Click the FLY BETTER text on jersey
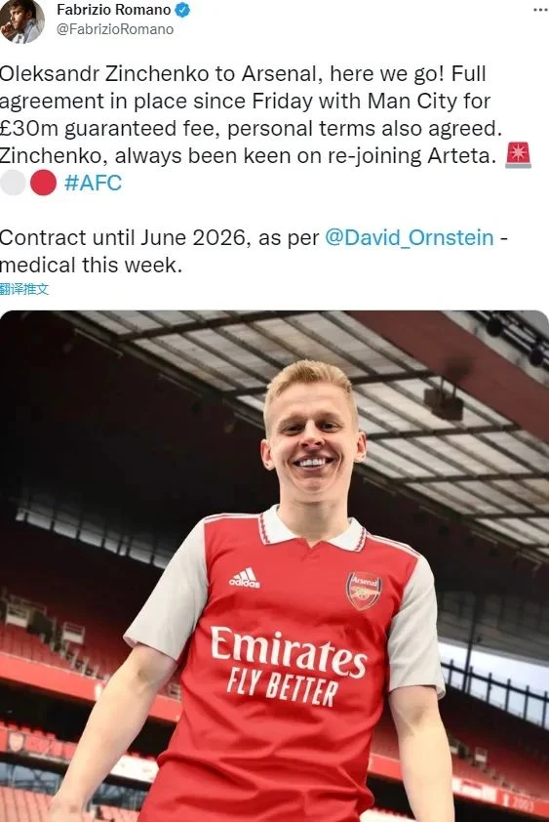 (x=283, y=687)
